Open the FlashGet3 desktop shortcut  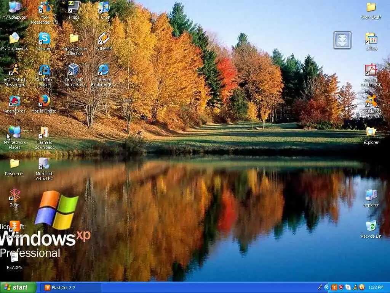pyautogui.click(x=14, y=229)
